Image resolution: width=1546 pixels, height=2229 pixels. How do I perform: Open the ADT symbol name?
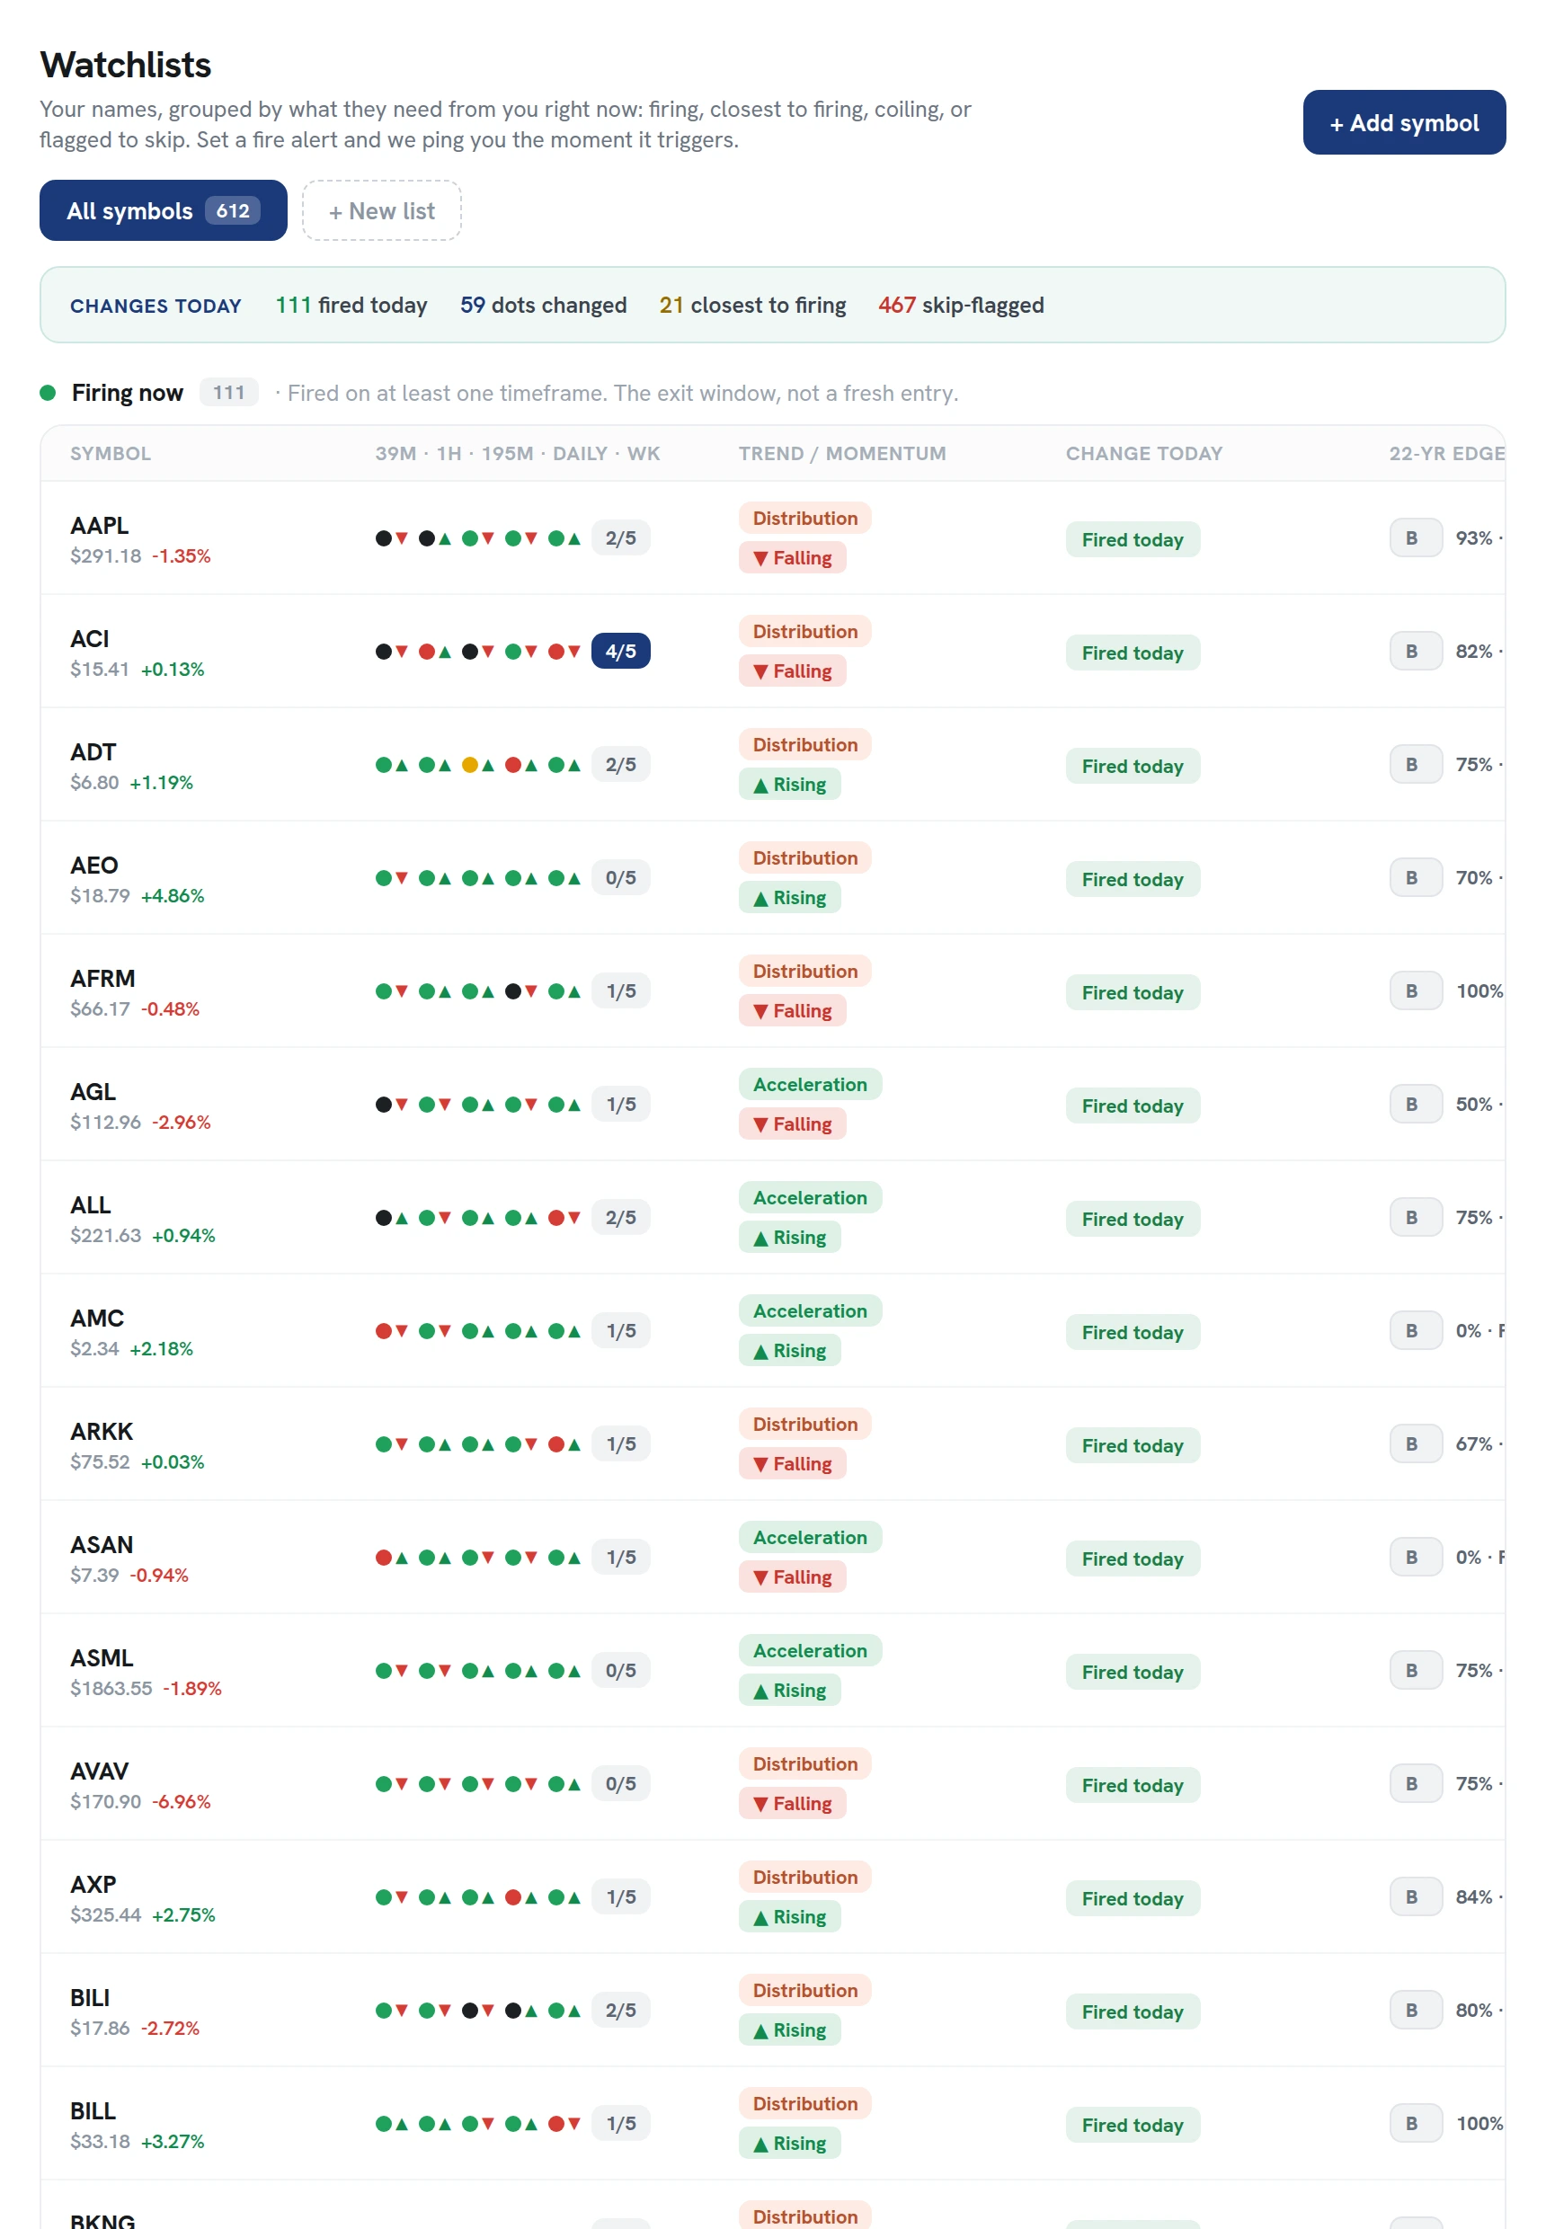pyautogui.click(x=93, y=752)
